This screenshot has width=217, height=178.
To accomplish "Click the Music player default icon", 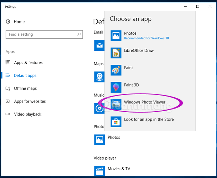I will click(x=99, y=108).
